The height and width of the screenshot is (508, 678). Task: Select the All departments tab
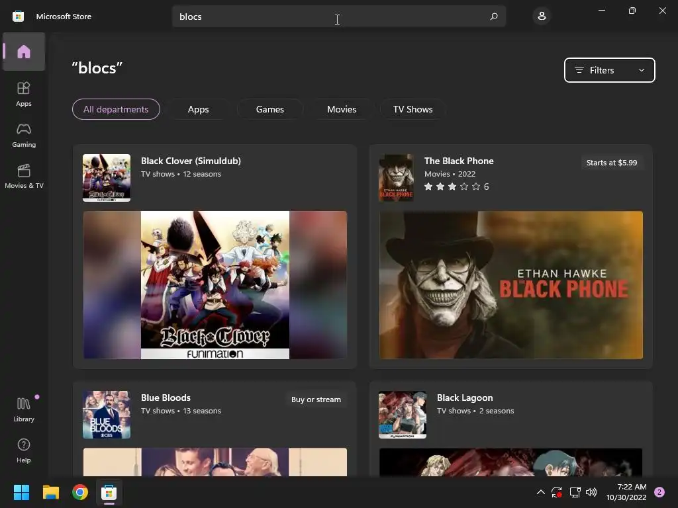click(x=116, y=109)
